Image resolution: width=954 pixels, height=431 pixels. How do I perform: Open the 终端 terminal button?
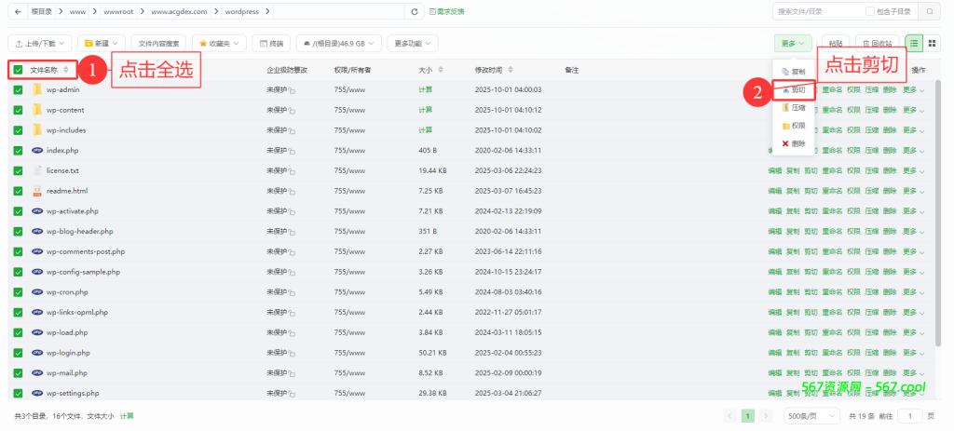[x=272, y=43]
